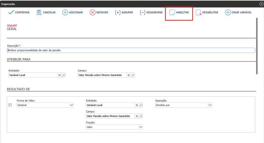Click the Cancelar toolbar icon

(x=39, y=12)
